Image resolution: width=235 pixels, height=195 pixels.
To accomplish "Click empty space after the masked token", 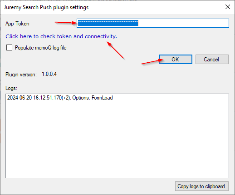I will click(x=183, y=23).
